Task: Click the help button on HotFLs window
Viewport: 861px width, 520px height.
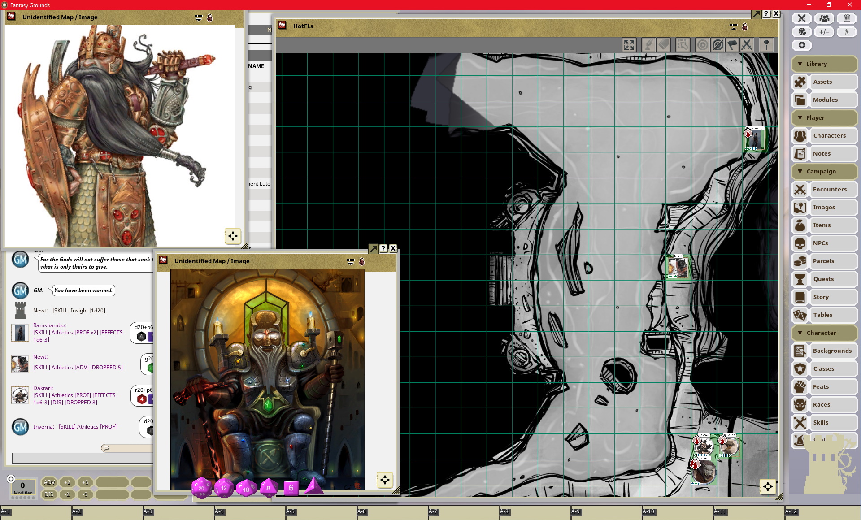Action: click(766, 14)
